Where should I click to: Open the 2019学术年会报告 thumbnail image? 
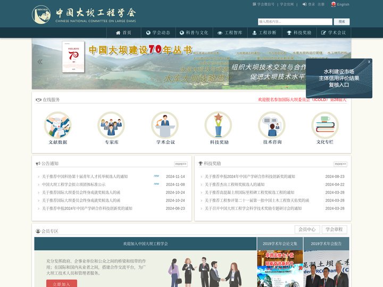(326, 269)
